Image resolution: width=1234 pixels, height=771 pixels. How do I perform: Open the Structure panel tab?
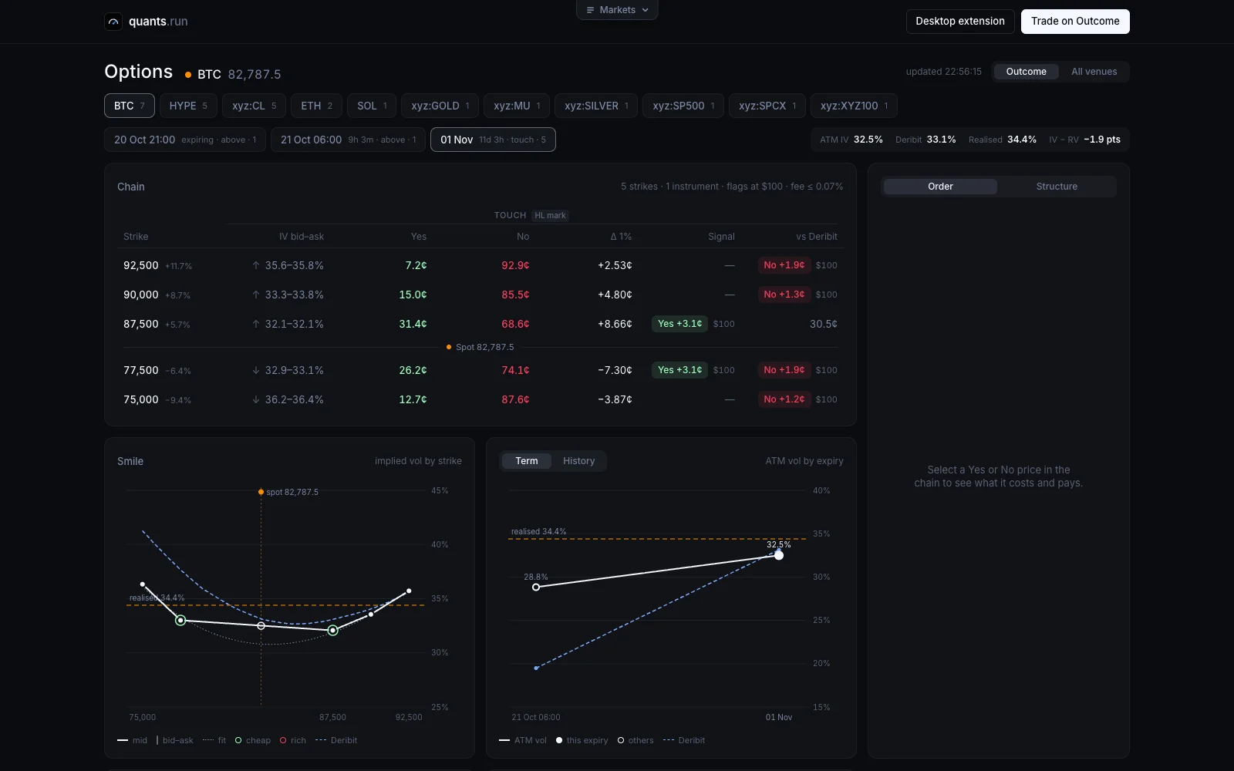tap(1057, 187)
